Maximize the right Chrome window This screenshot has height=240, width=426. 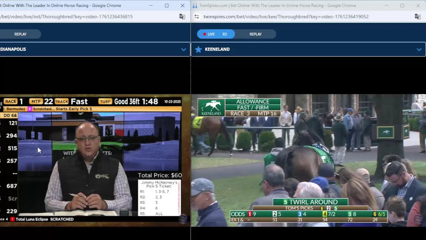(x=402, y=5)
